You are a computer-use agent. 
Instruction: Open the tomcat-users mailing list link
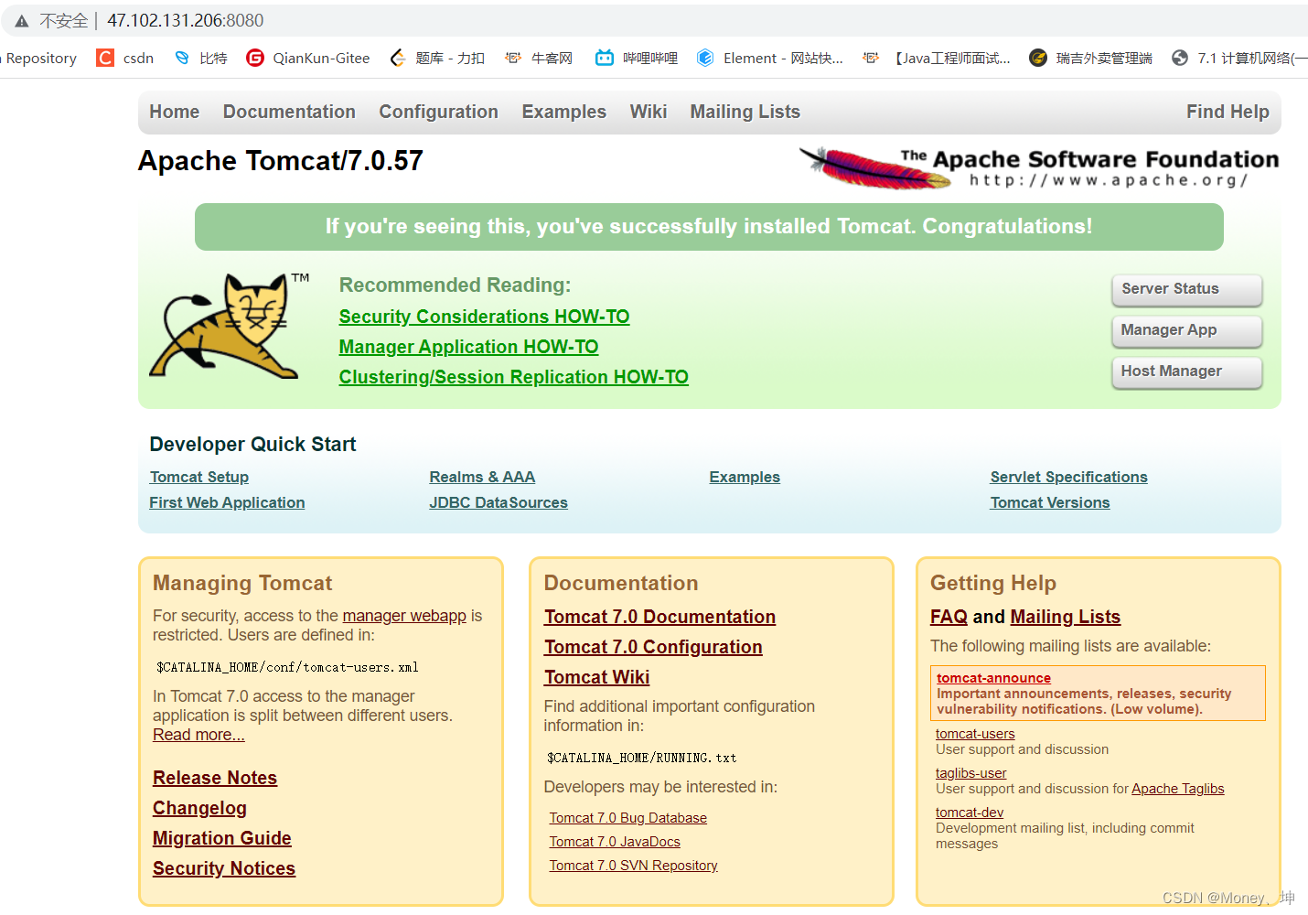click(975, 734)
